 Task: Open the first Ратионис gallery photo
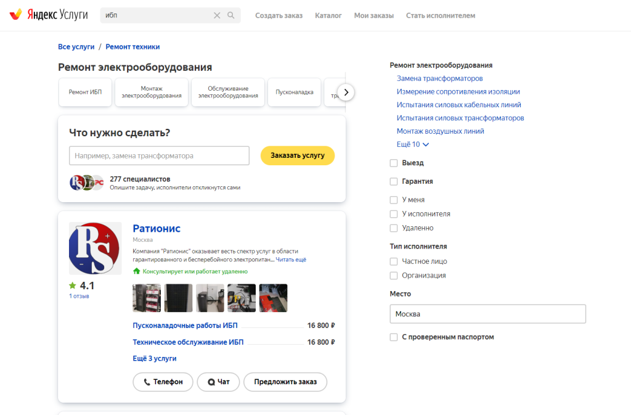(x=147, y=298)
